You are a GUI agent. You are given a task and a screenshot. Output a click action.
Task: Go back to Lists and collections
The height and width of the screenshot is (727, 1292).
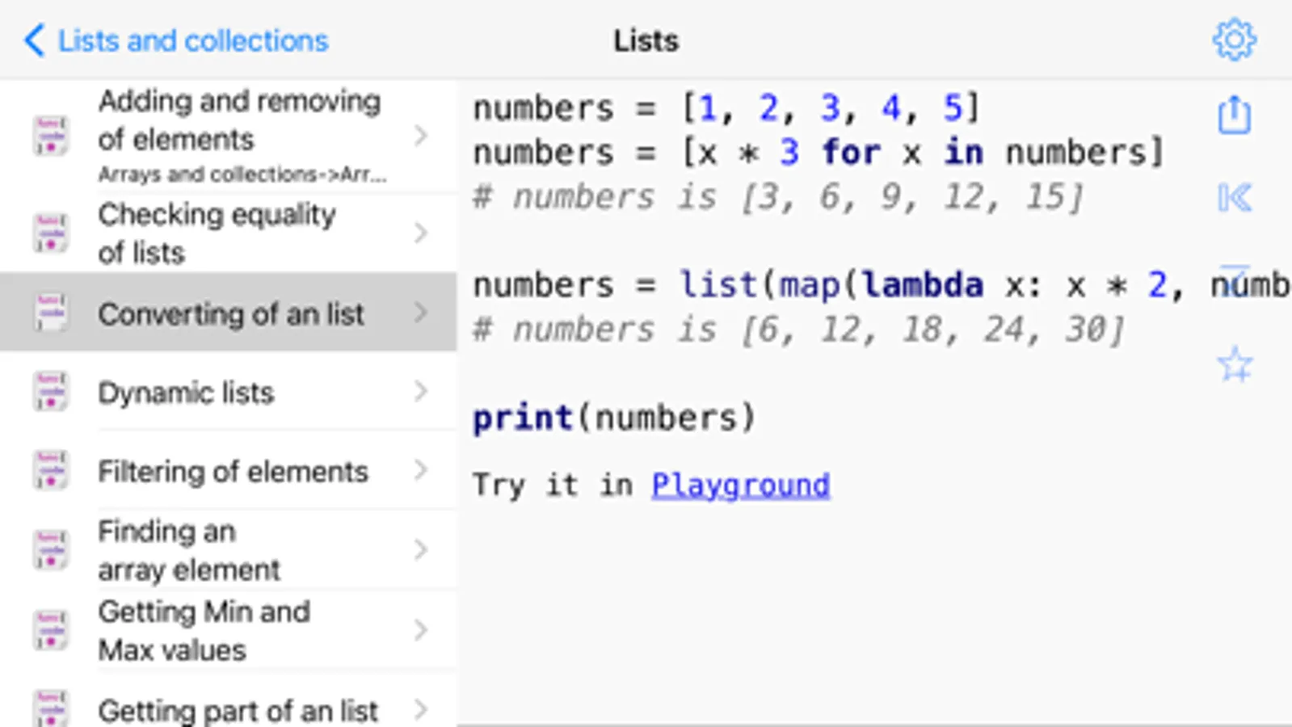[192, 40]
